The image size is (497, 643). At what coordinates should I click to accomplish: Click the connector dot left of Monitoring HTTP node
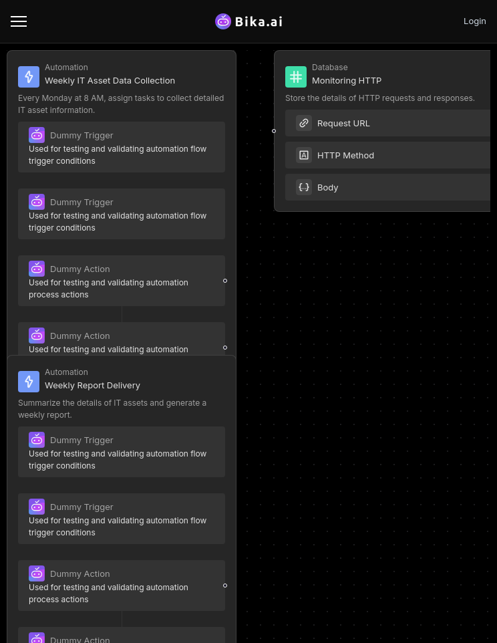(274, 131)
